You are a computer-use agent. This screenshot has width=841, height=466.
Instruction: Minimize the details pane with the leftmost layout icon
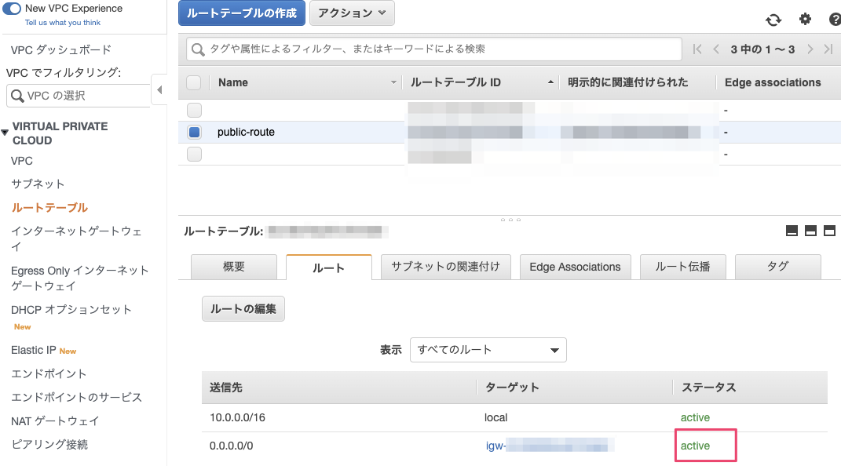click(x=792, y=231)
